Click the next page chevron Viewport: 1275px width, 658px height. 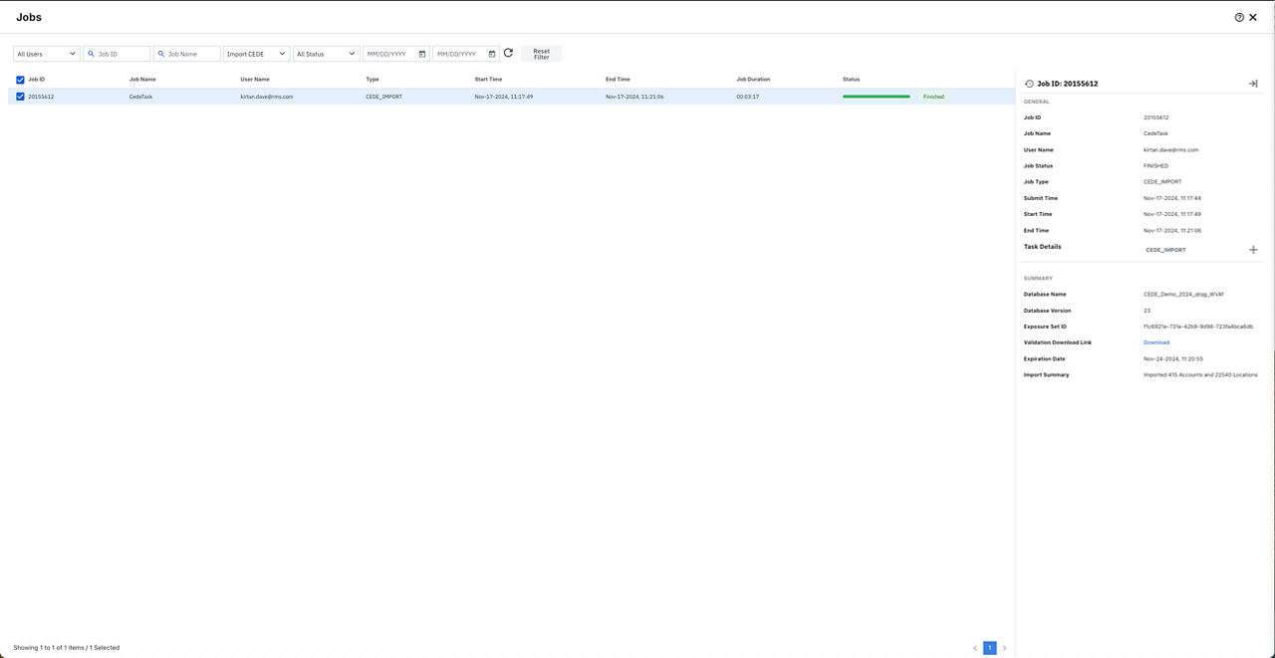pos(1005,647)
